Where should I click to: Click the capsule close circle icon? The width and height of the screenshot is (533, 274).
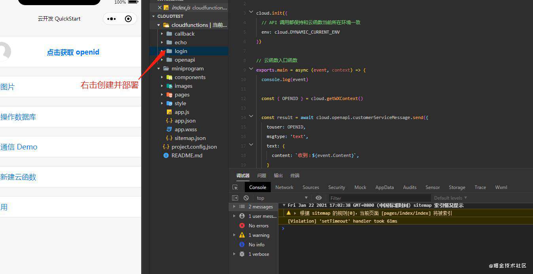128,19
